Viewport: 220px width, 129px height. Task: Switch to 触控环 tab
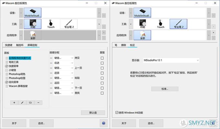(20, 45)
